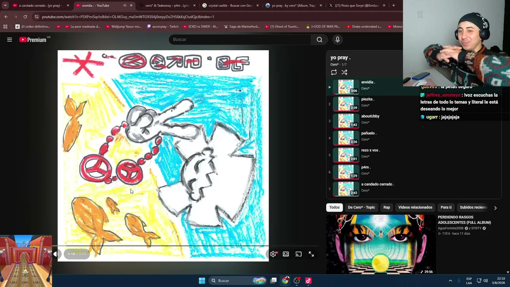The image size is (510, 287).
Task: Open the taskbar clock showing 22:10
Action: tap(498, 281)
